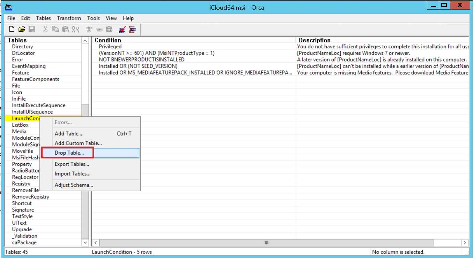Select the File table

[x=16, y=86]
